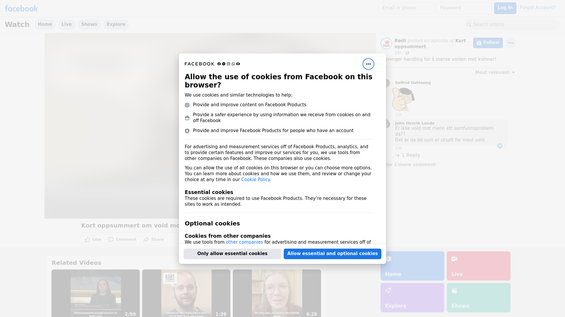Click the Related Videos heading
Image resolution: width=565 pixels, height=317 pixels.
pyautogui.click(x=76, y=263)
